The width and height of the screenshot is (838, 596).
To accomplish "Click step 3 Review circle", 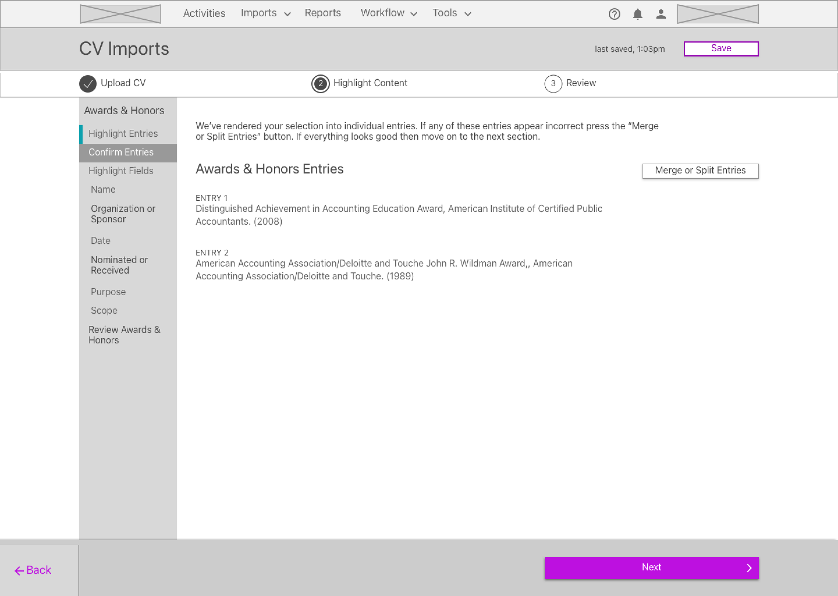I will pos(553,83).
